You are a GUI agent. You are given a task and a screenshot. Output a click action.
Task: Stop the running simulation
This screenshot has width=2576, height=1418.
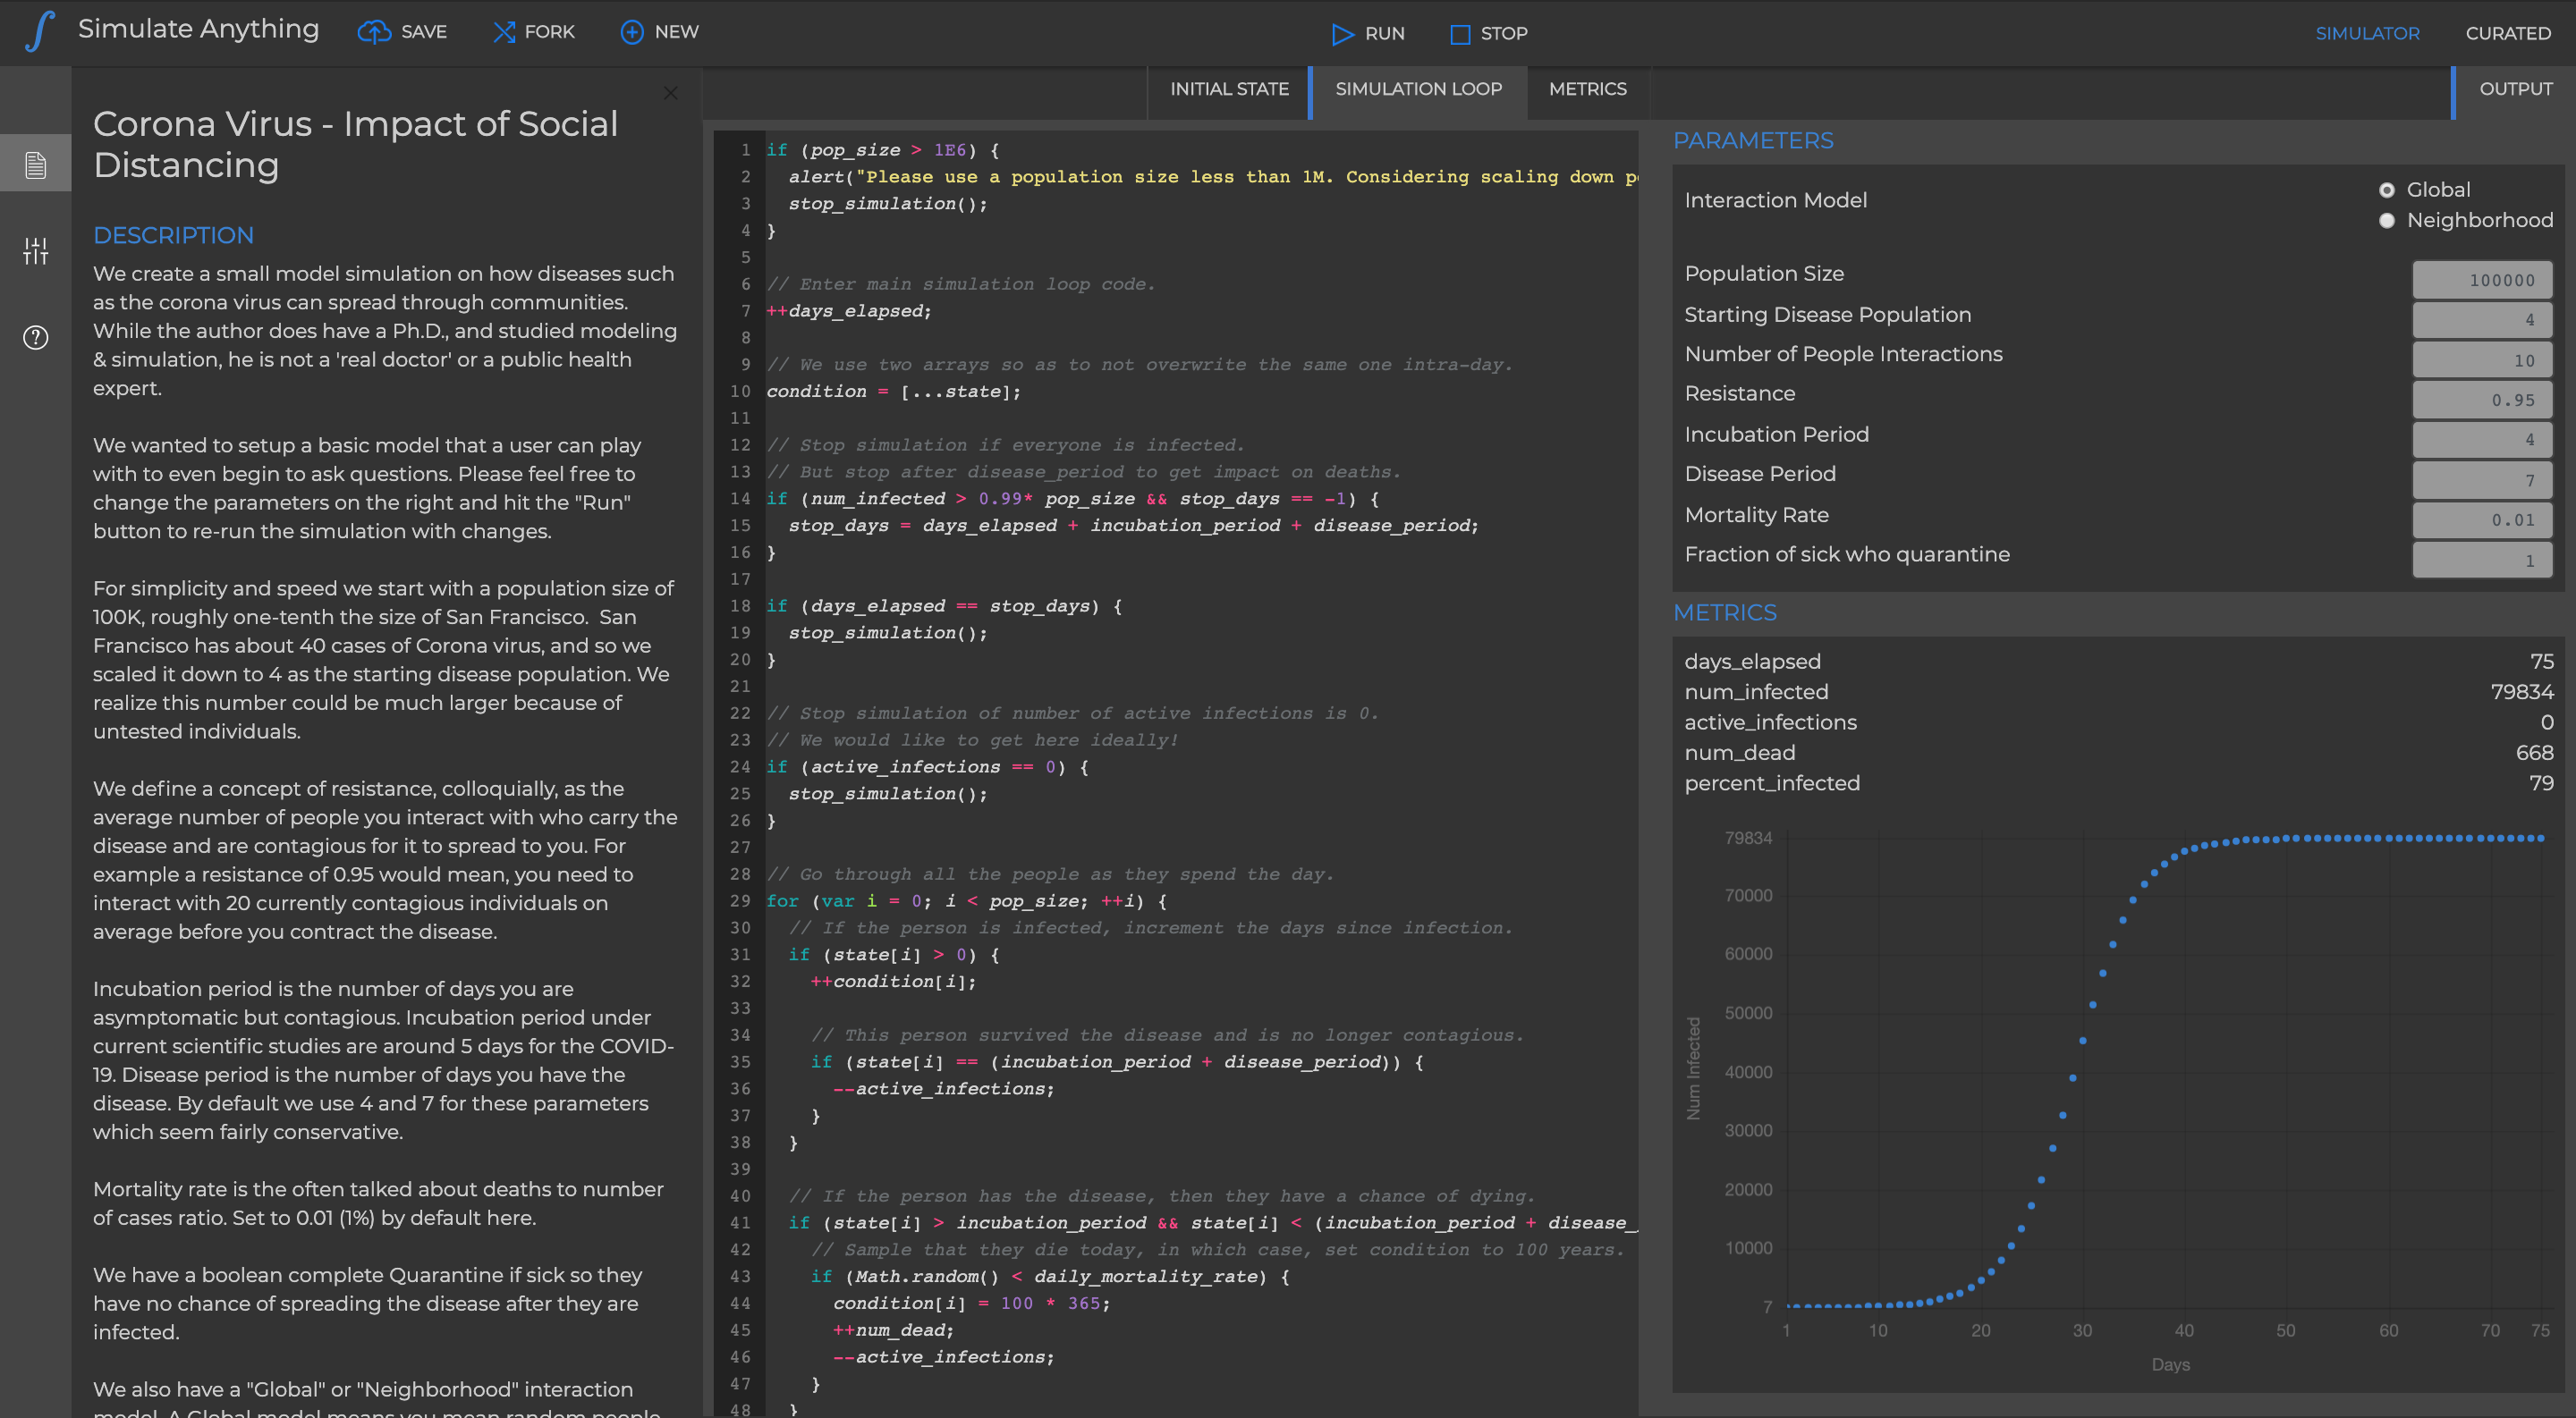point(1488,34)
